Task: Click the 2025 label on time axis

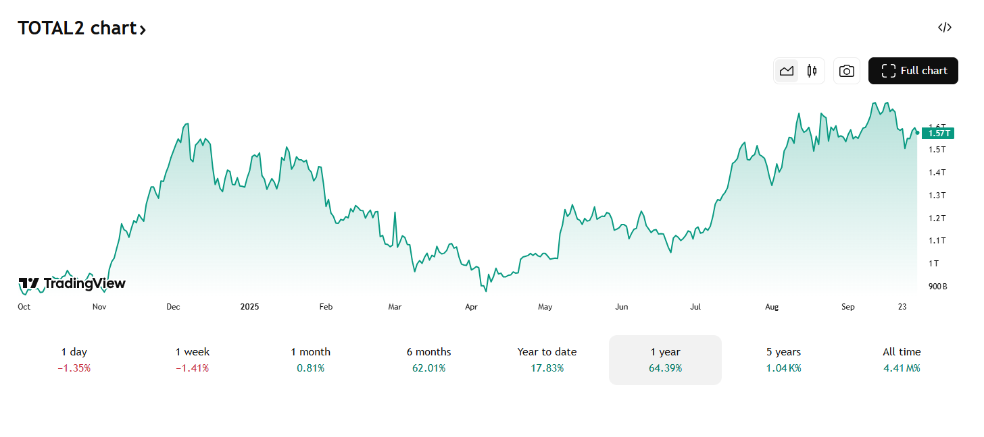Action: tap(249, 307)
